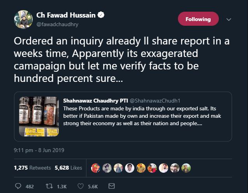Screen dimensions: 248x193
Task: Like the tweet with heart icon
Action: pos(81,186)
